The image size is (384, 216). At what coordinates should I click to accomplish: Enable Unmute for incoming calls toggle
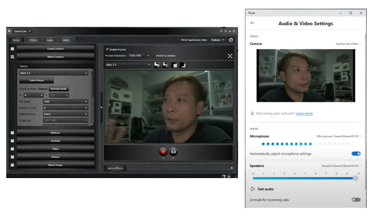[356, 200]
